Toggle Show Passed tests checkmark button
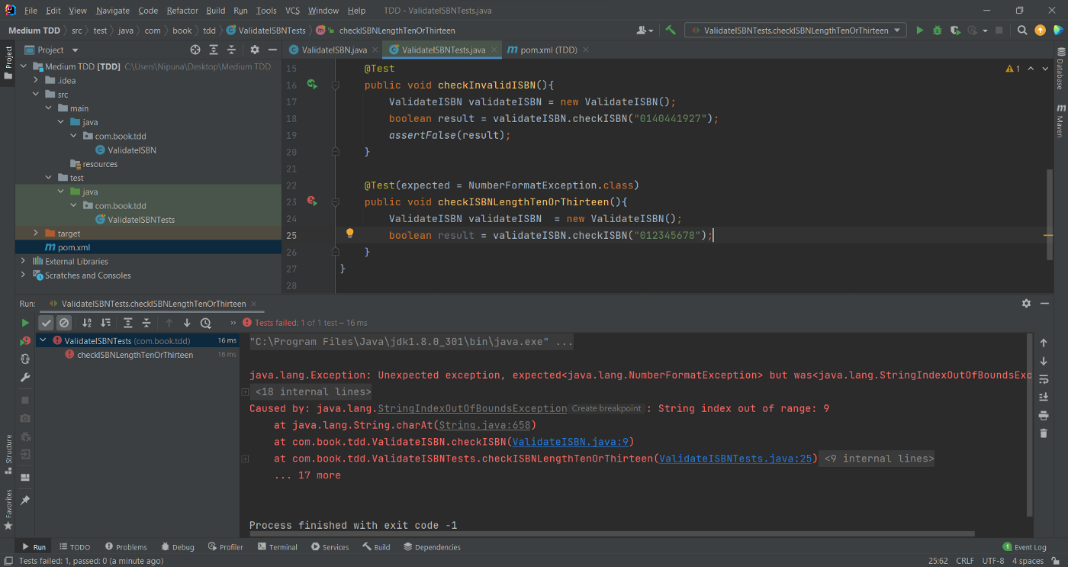Image resolution: width=1068 pixels, height=567 pixels. (x=47, y=323)
